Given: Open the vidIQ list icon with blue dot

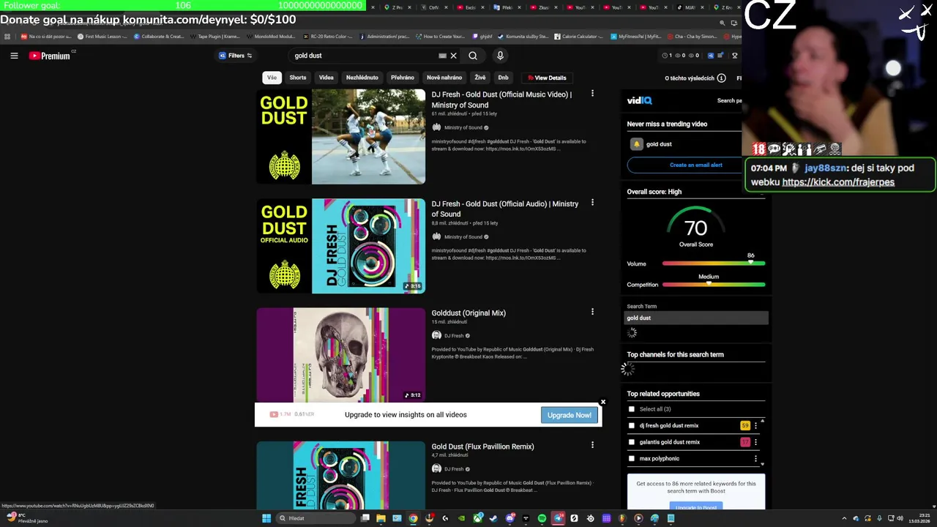Looking at the screenshot, I should point(720,56).
